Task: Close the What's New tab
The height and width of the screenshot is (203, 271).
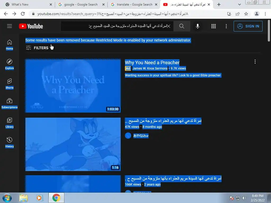Action: [x=51, y=5]
